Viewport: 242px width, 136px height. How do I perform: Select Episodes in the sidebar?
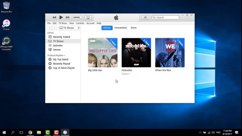pos(63,45)
